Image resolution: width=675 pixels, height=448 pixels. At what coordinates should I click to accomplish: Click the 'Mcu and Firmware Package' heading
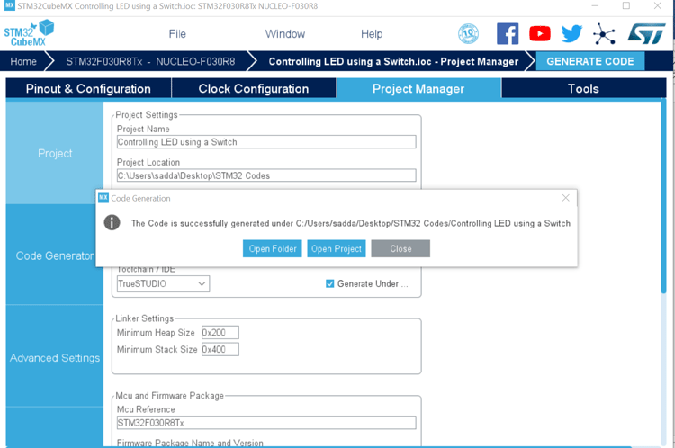click(169, 396)
